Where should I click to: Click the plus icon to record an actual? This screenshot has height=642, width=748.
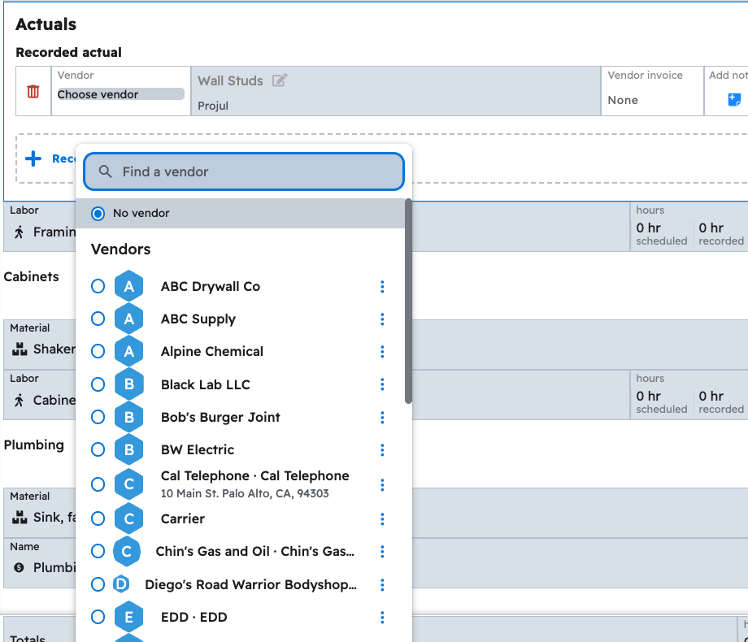click(x=33, y=158)
